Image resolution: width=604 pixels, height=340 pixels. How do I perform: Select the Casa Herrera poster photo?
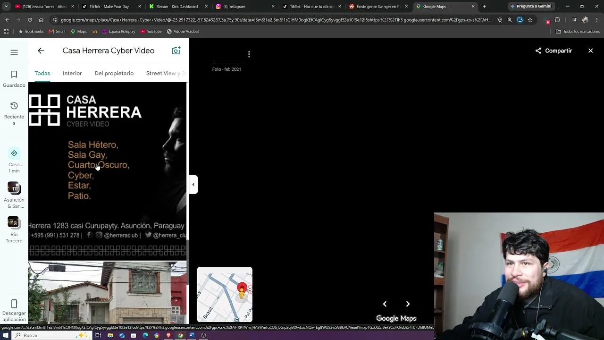(108, 170)
